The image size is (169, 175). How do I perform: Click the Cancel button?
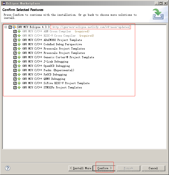153,168
